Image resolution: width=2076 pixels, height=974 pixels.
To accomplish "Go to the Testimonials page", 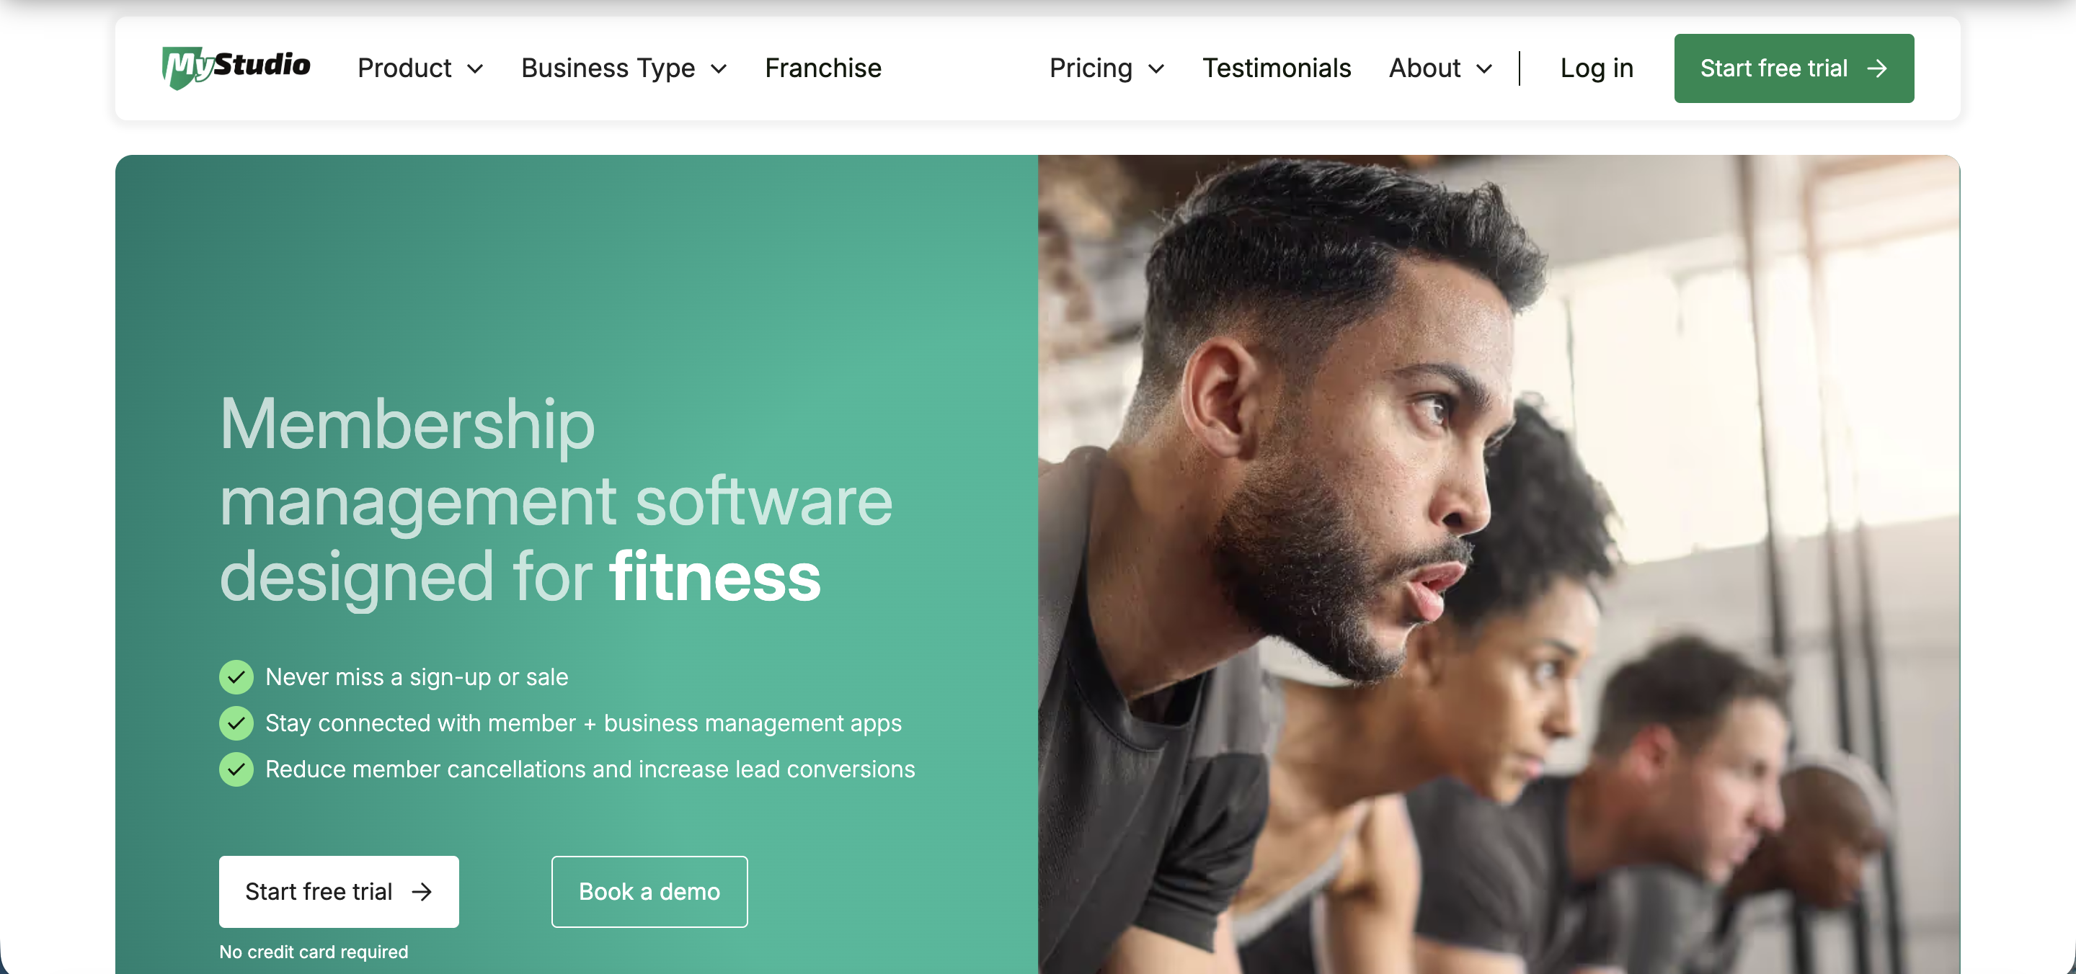I will 1276,68.
